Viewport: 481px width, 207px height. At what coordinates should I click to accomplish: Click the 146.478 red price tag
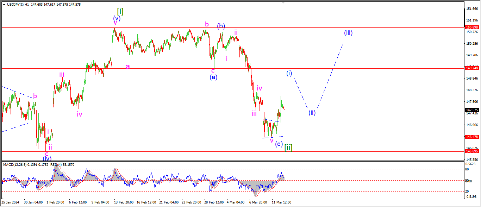(472, 137)
